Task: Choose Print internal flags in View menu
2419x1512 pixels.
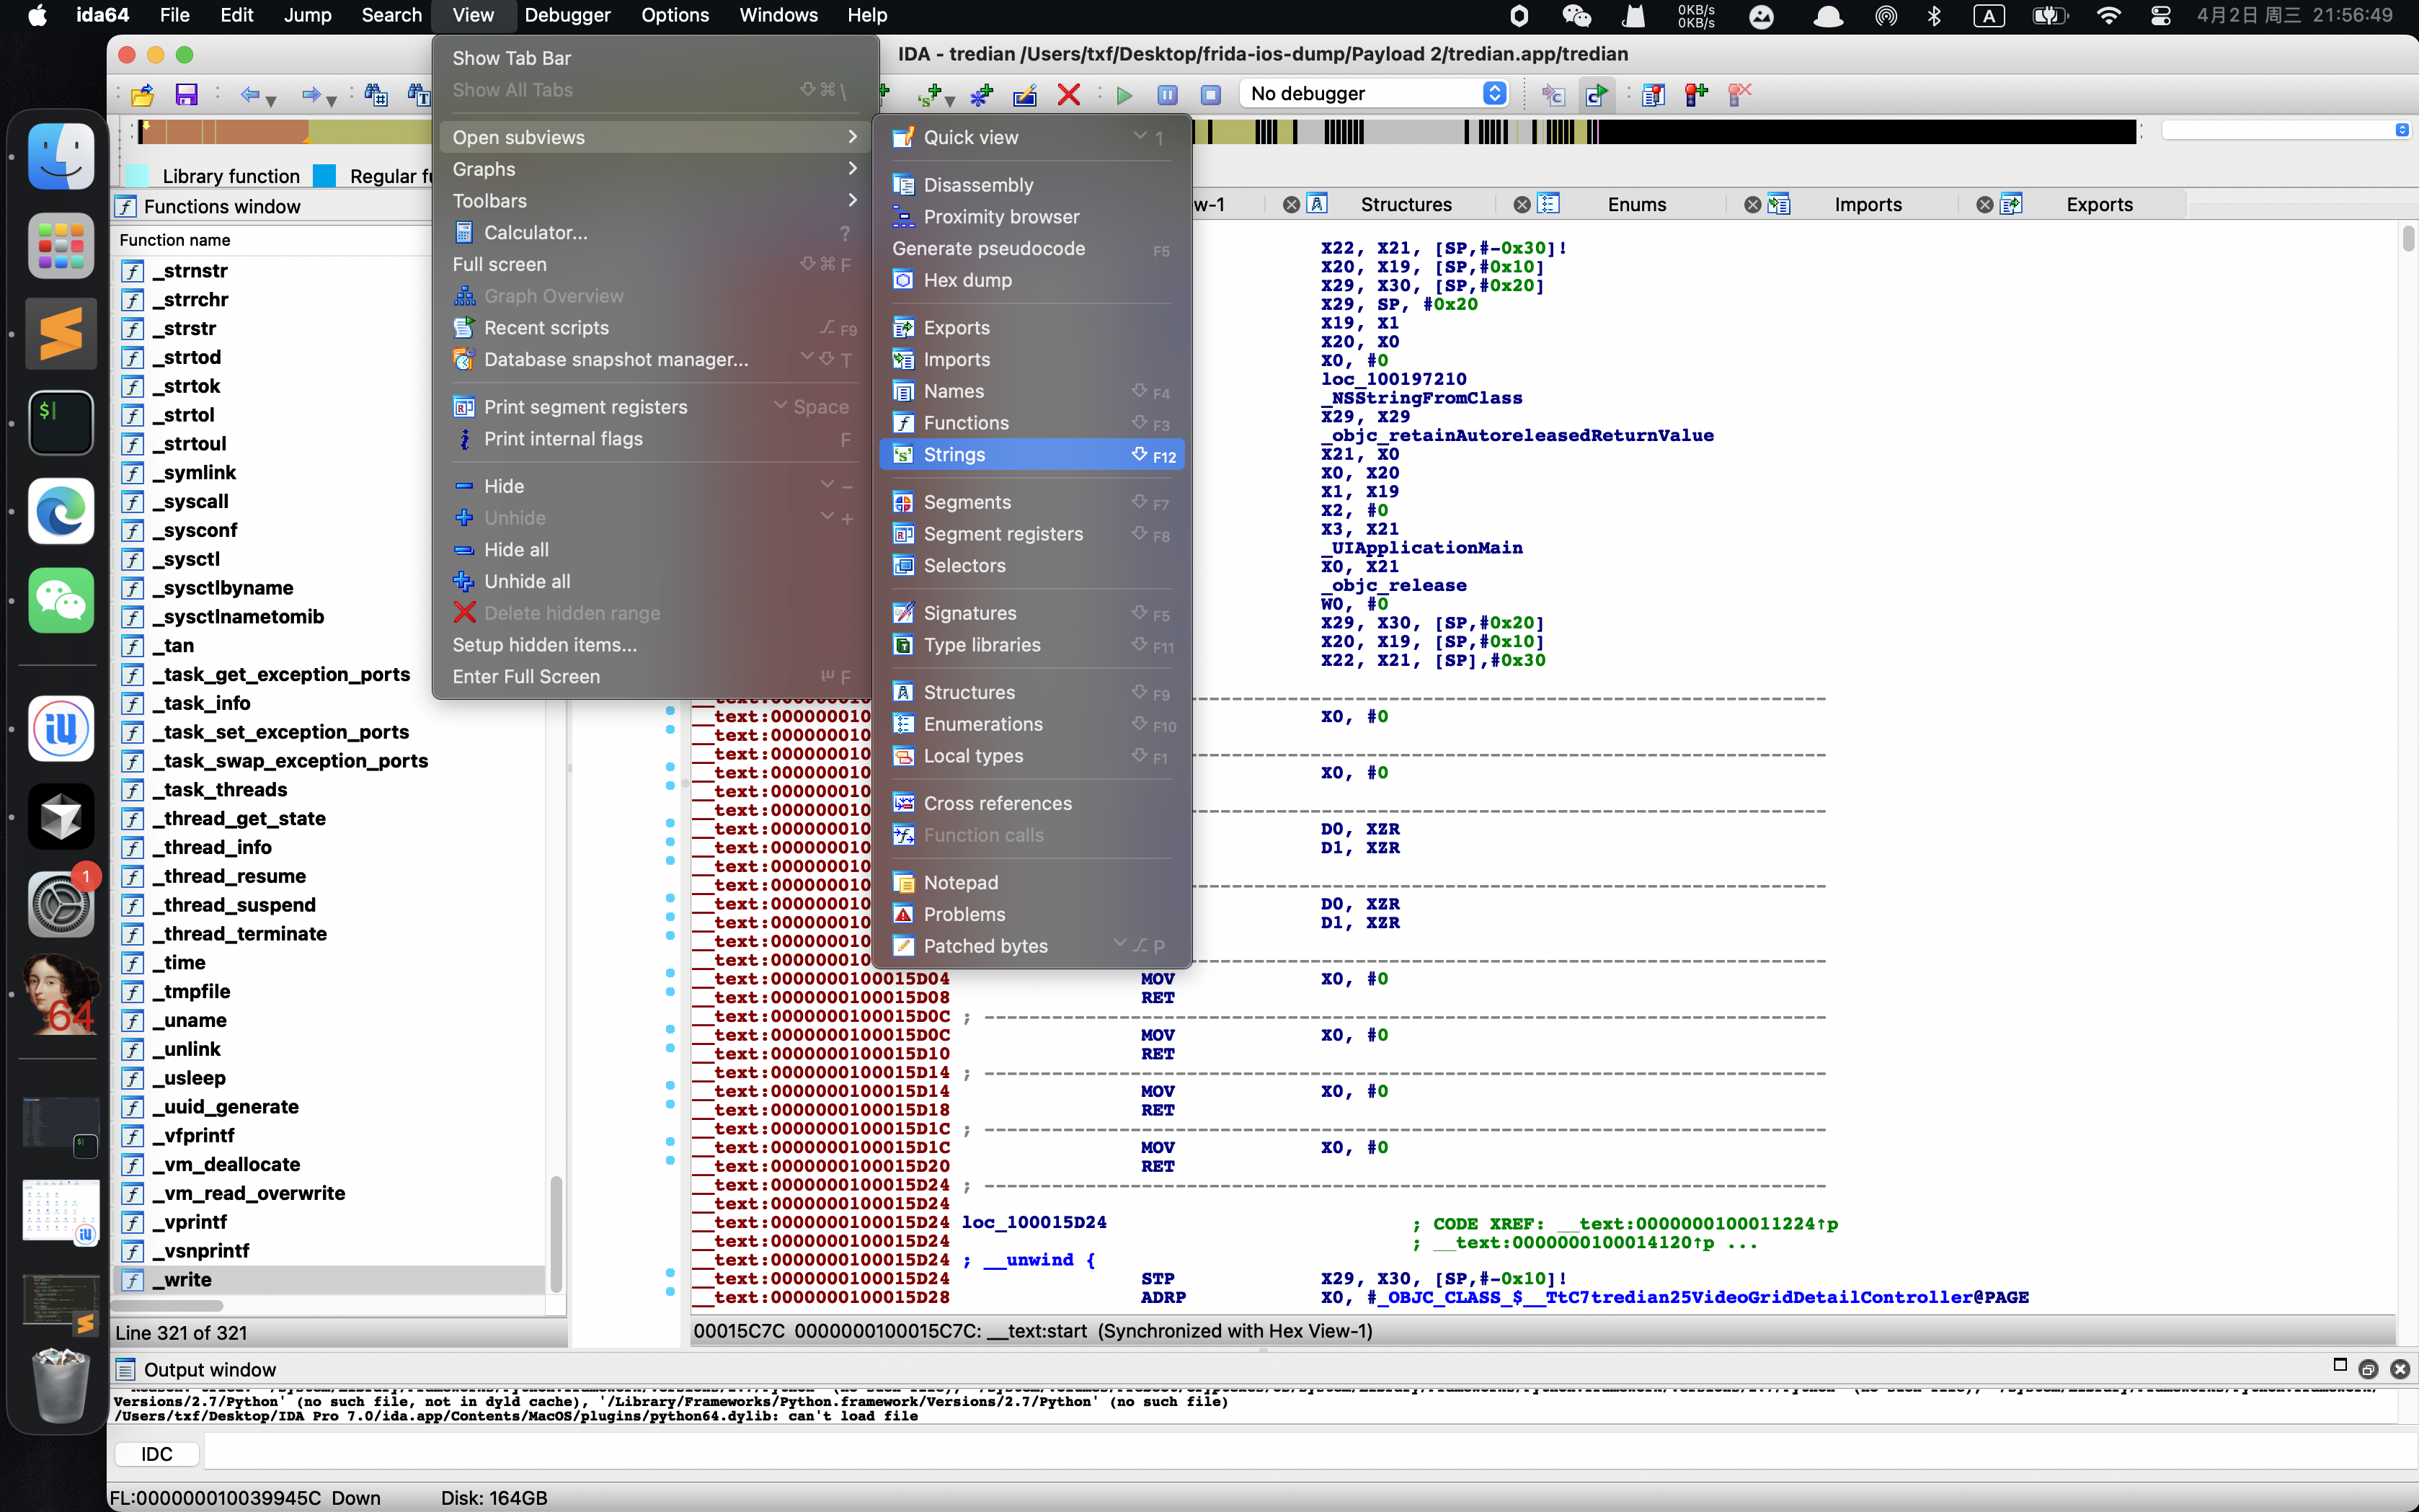Action: (x=655, y=439)
